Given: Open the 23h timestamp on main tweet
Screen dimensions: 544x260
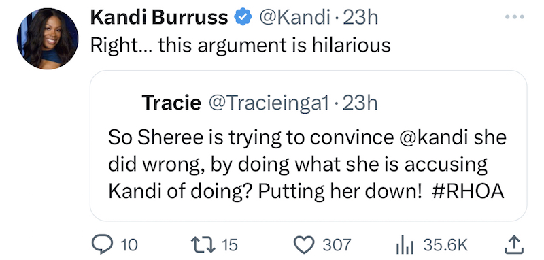Looking at the screenshot, I should point(360,18).
